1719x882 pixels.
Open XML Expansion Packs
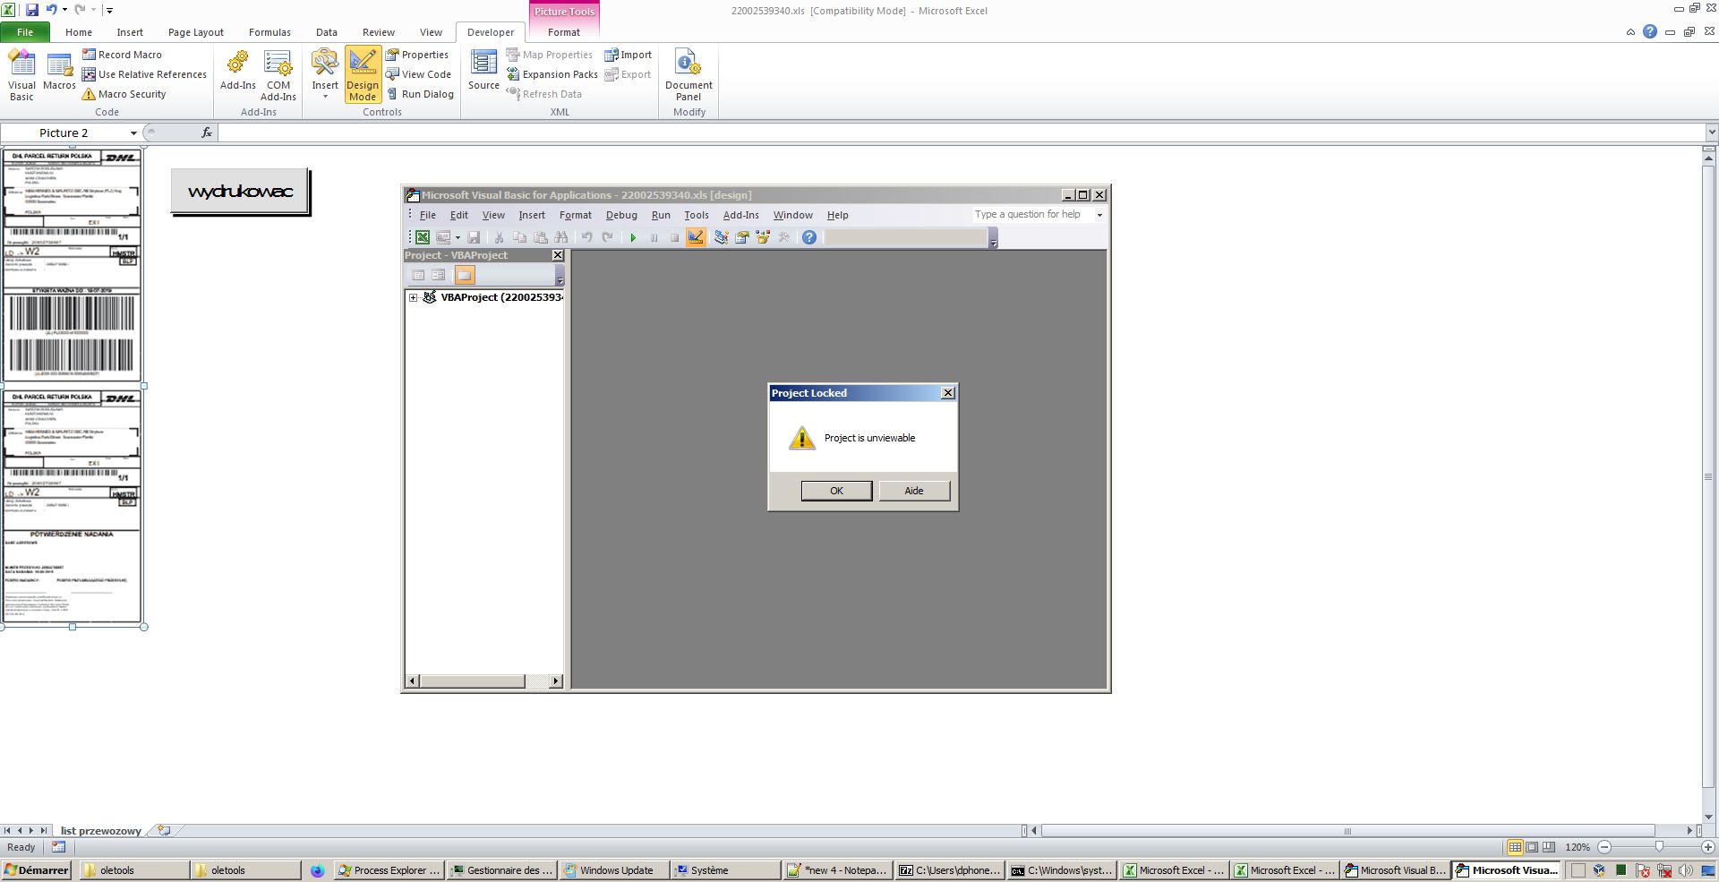(x=552, y=74)
